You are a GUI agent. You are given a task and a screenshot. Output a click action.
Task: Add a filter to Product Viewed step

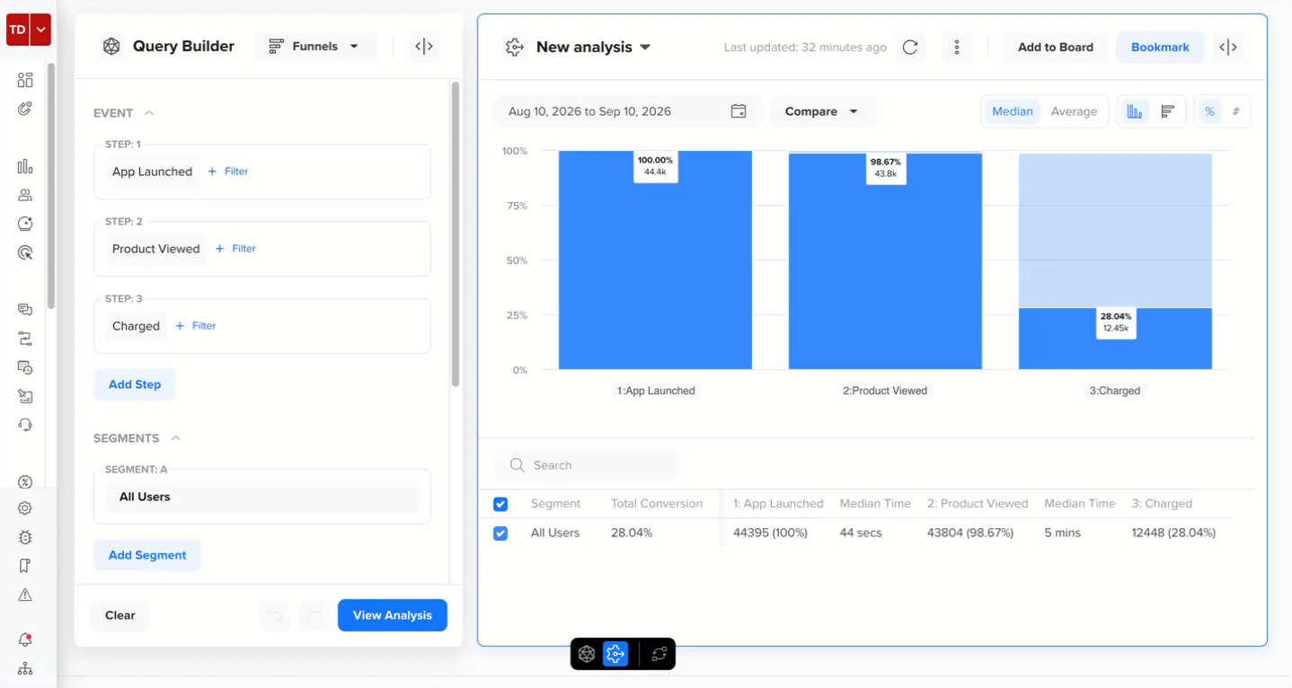pos(235,249)
